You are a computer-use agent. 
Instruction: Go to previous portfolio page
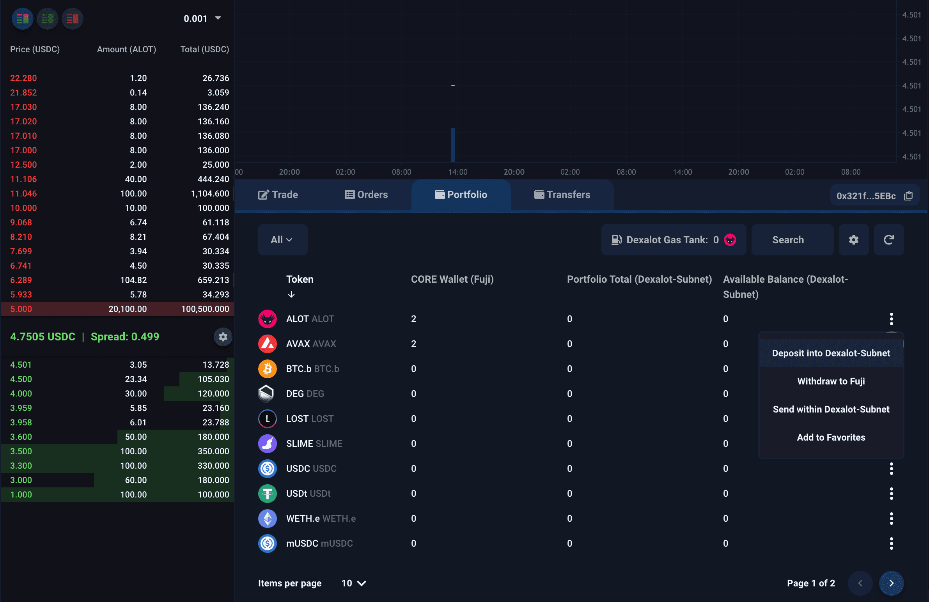[860, 583]
